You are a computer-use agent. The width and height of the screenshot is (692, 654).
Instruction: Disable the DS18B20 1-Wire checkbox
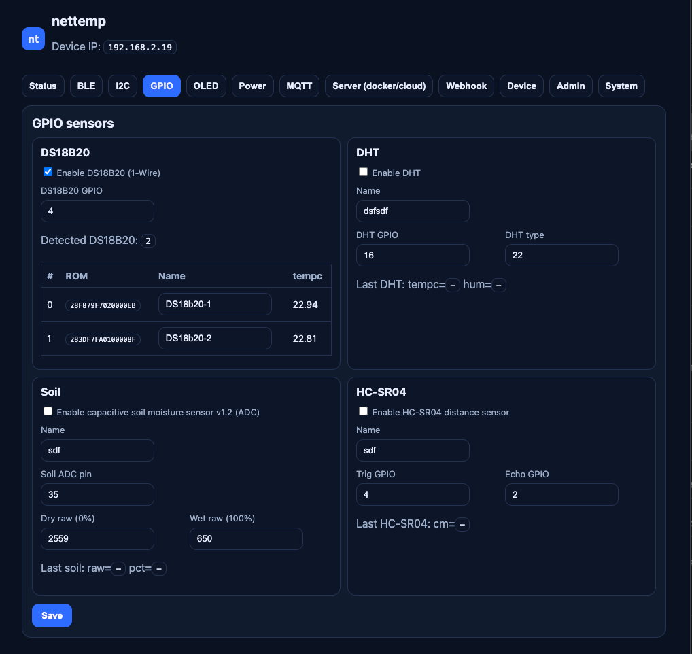[48, 172]
